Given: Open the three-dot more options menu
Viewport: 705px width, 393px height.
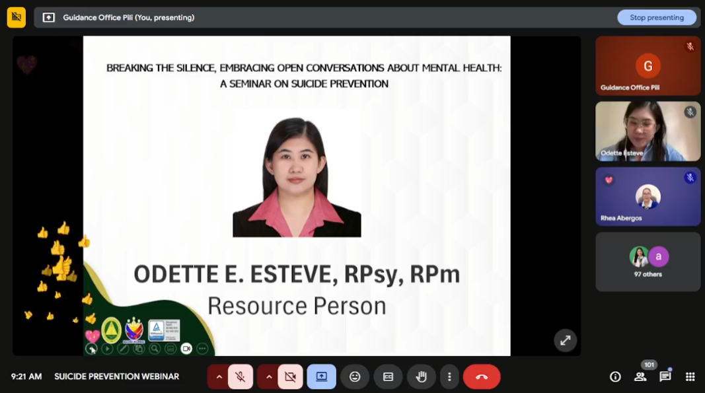Looking at the screenshot, I should 449,376.
